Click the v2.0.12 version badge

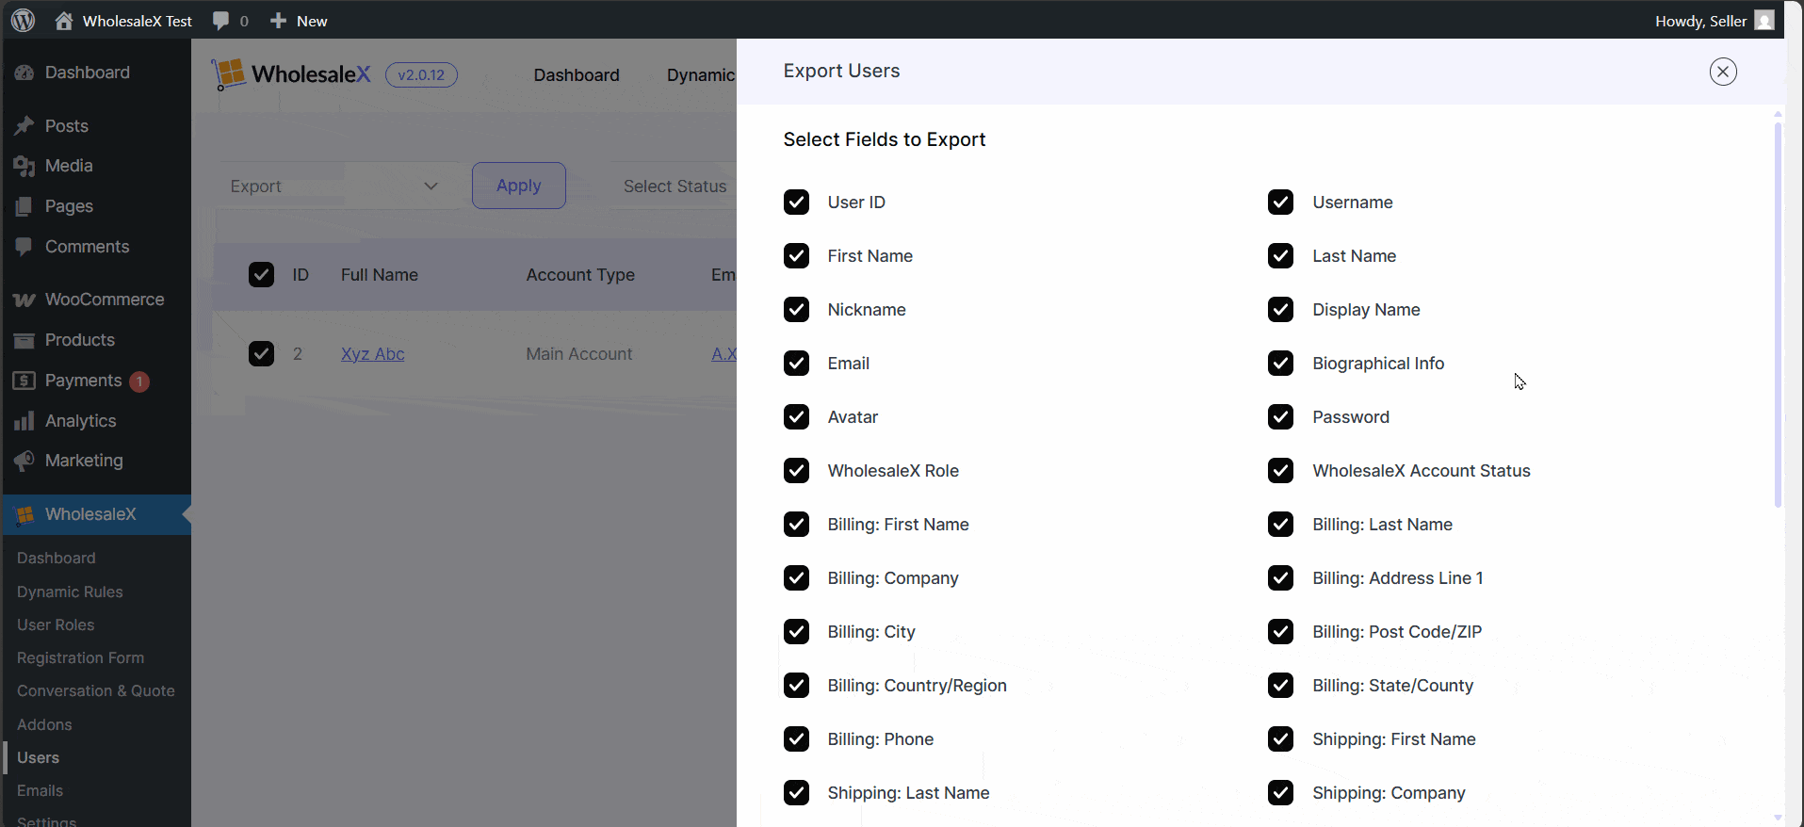pos(421,75)
